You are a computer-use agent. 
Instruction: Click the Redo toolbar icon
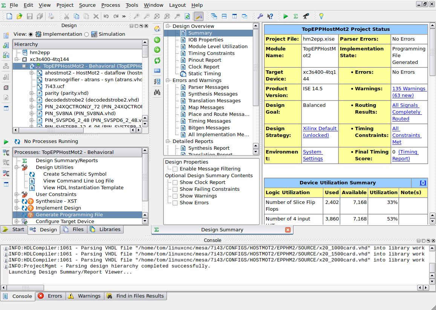click(x=116, y=16)
